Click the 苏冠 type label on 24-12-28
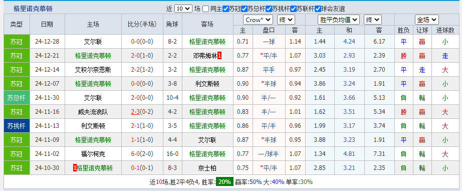The image size is (462, 191). (x=17, y=42)
